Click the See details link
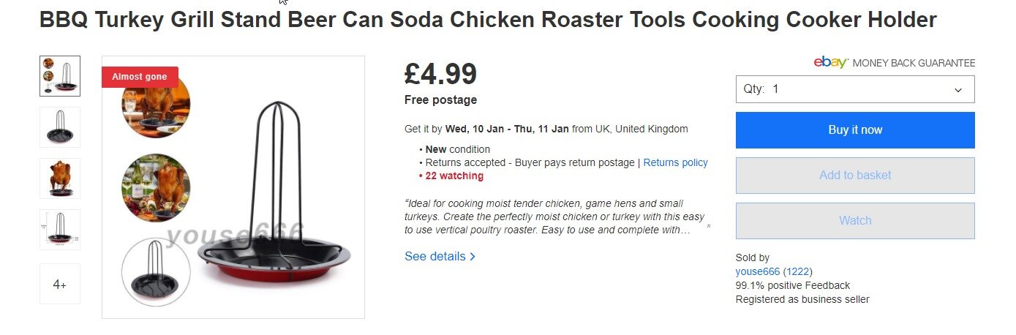Image resolution: width=1016 pixels, height=335 pixels. pos(435,257)
